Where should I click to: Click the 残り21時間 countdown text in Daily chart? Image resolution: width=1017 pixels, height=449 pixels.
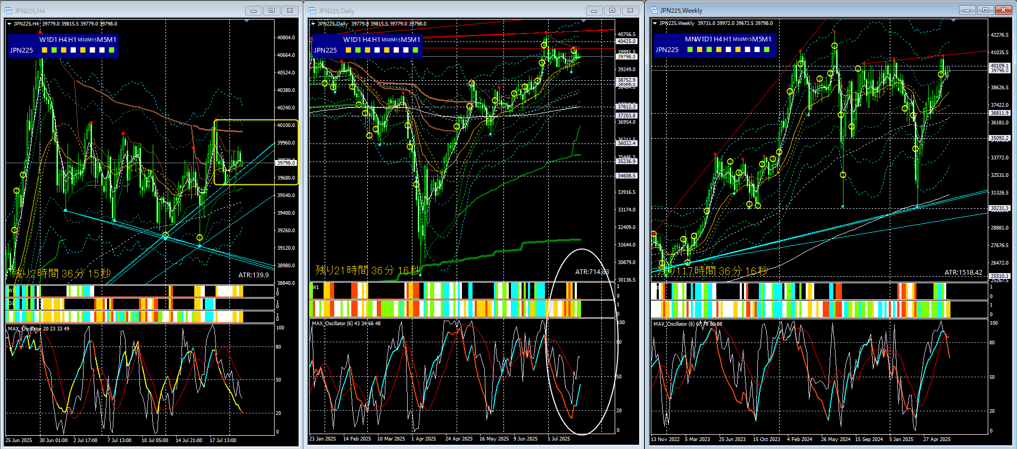point(368,270)
